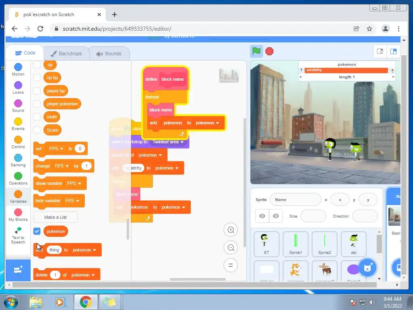Select the Looks block category
The image size is (413, 310).
(18, 88)
